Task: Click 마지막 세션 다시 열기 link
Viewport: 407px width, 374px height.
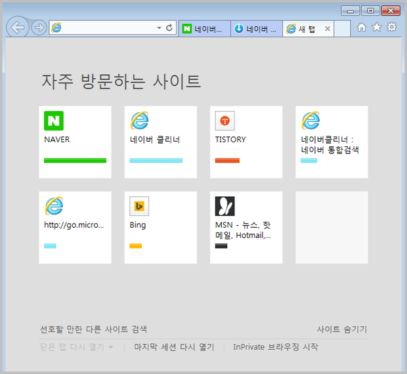Action: coord(174,347)
